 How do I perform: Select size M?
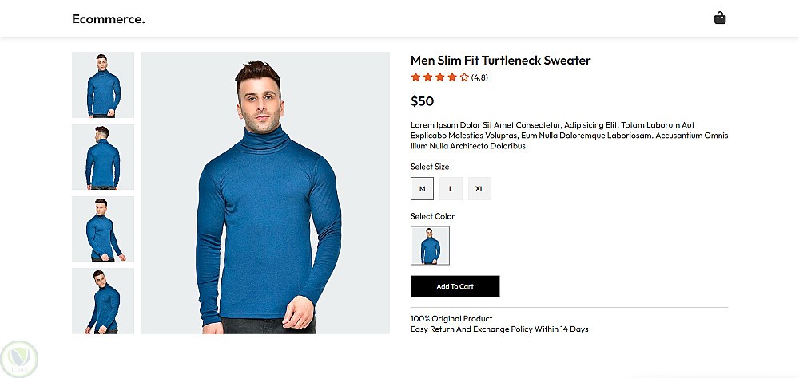422,189
